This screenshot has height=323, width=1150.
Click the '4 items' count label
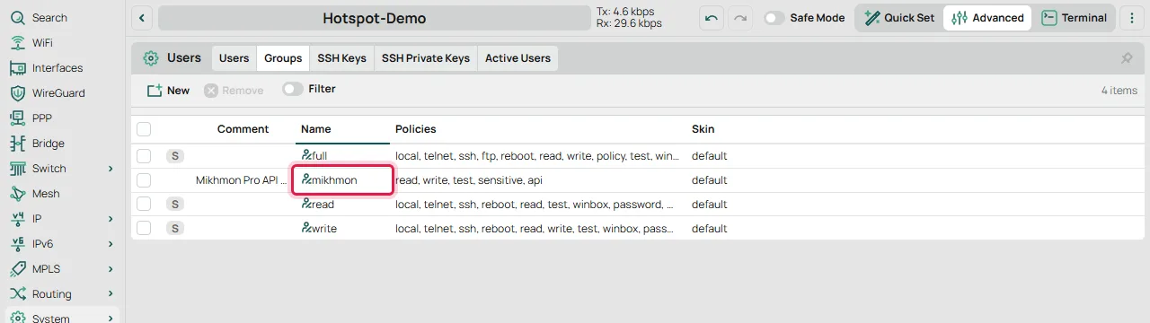(x=1119, y=91)
